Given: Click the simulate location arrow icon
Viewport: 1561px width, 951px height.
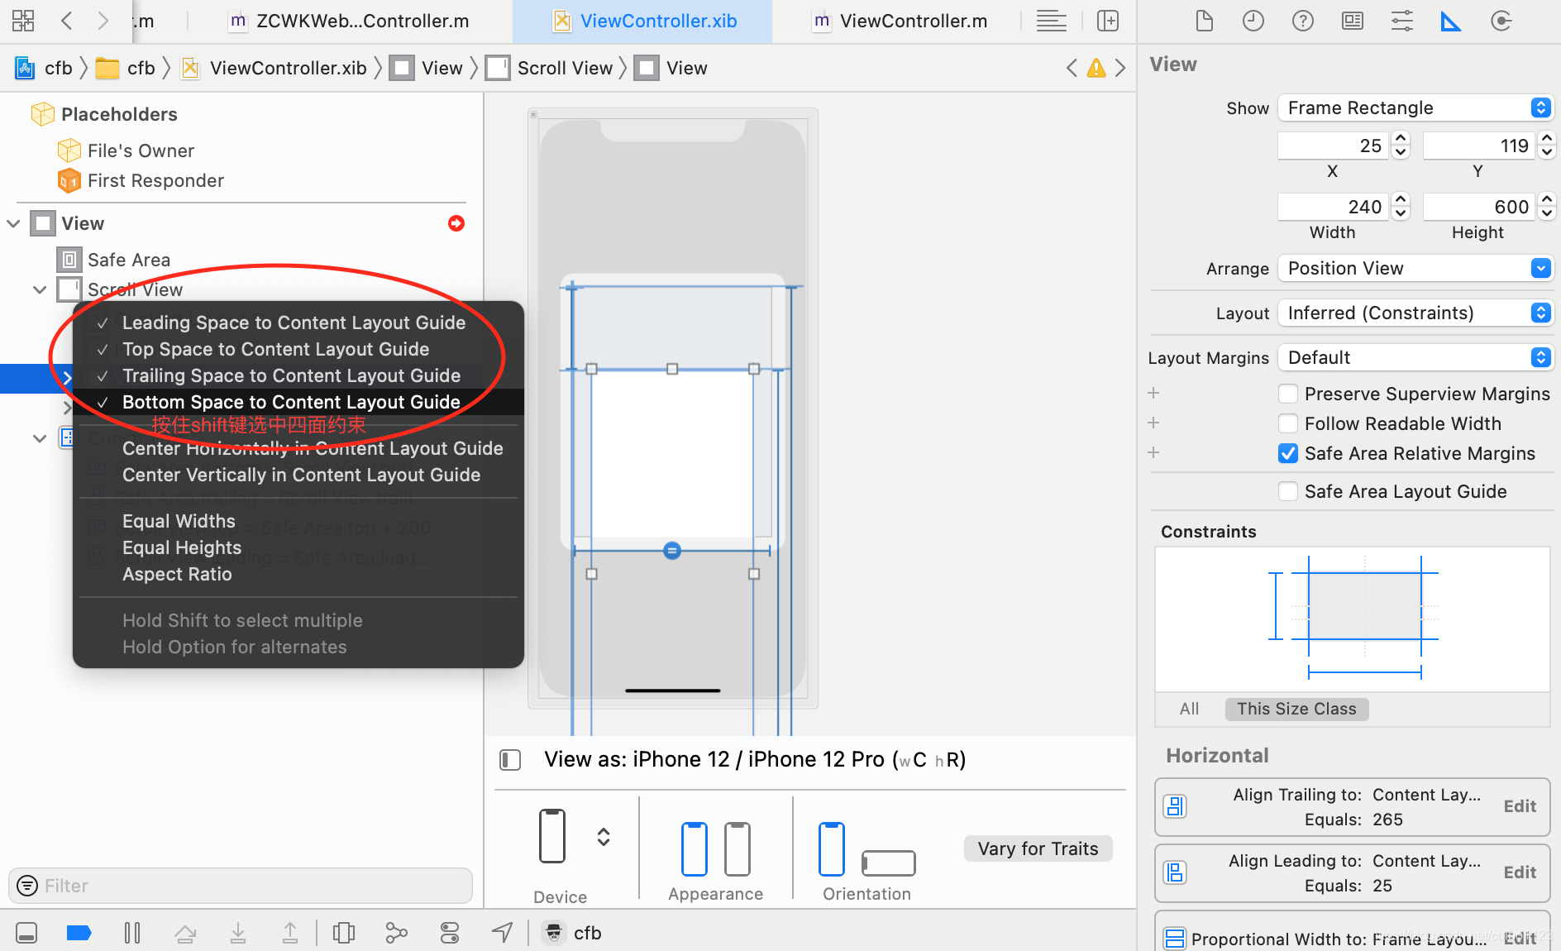Looking at the screenshot, I should 503,933.
